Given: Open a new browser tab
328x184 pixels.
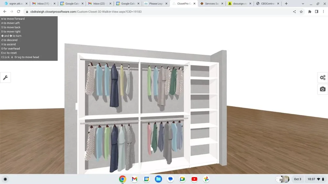Looking at the screenshot, I should point(286,4).
